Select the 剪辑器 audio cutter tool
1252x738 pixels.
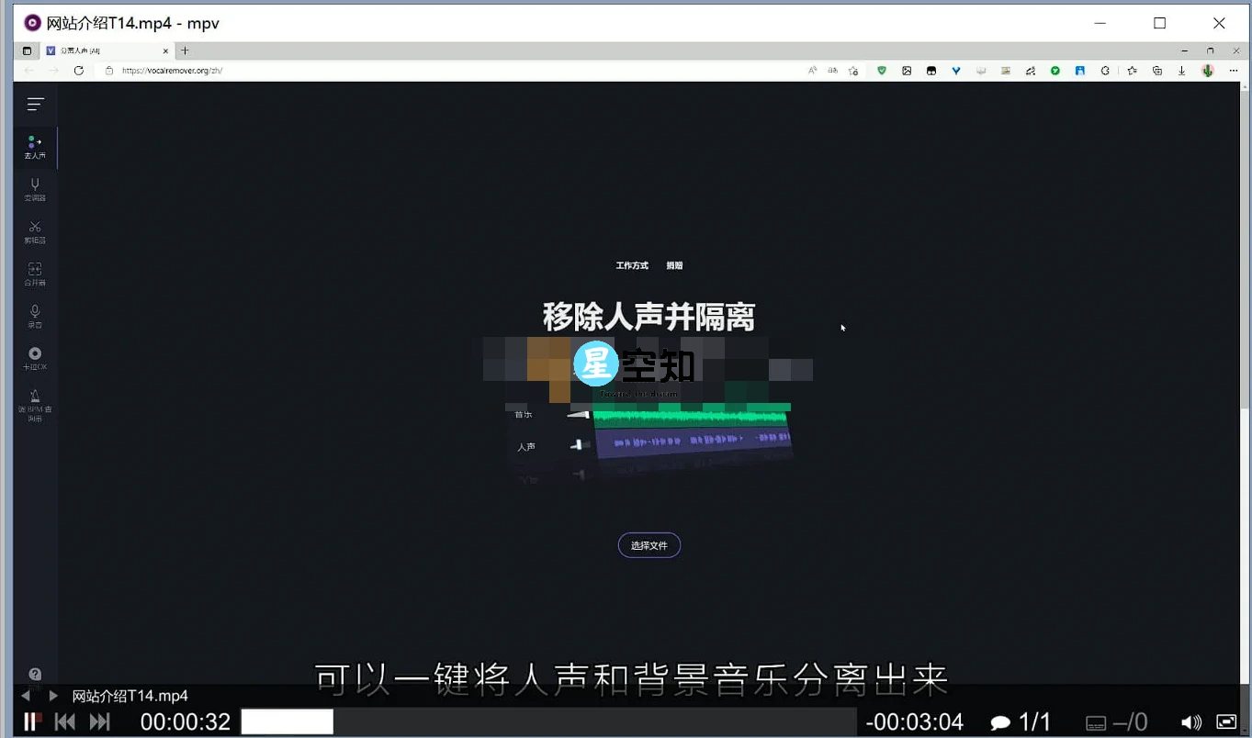[34, 232]
